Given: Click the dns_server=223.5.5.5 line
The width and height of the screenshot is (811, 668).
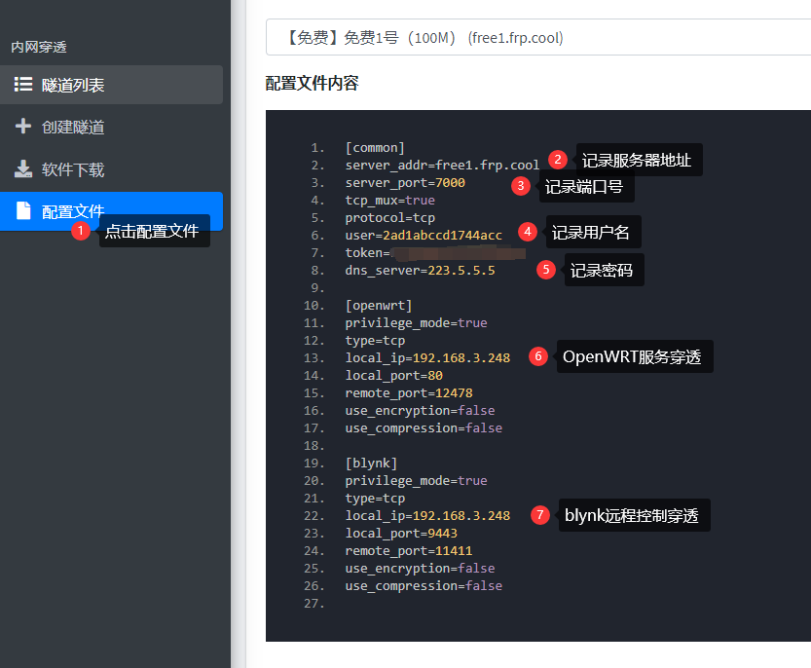Looking at the screenshot, I should click(x=420, y=271).
